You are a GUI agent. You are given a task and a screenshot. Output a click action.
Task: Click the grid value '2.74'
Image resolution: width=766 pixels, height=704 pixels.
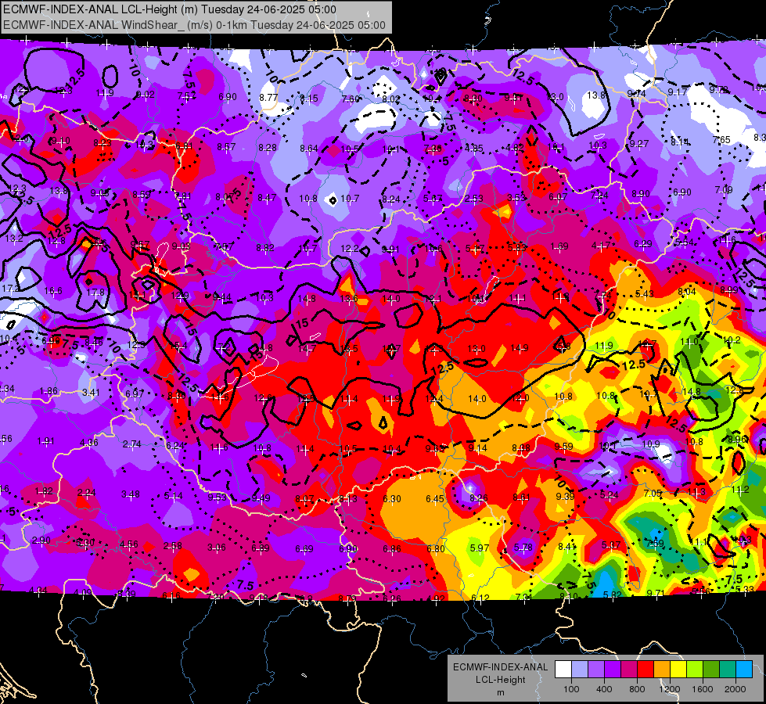(x=132, y=444)
